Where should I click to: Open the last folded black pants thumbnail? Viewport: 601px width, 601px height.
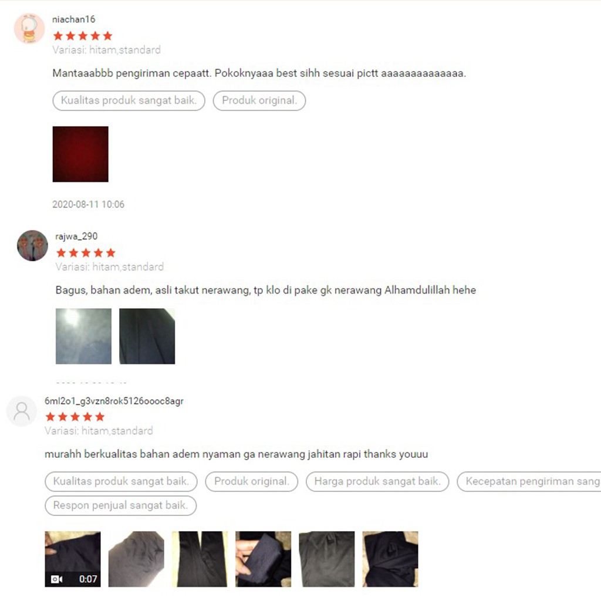click(390, 559)
